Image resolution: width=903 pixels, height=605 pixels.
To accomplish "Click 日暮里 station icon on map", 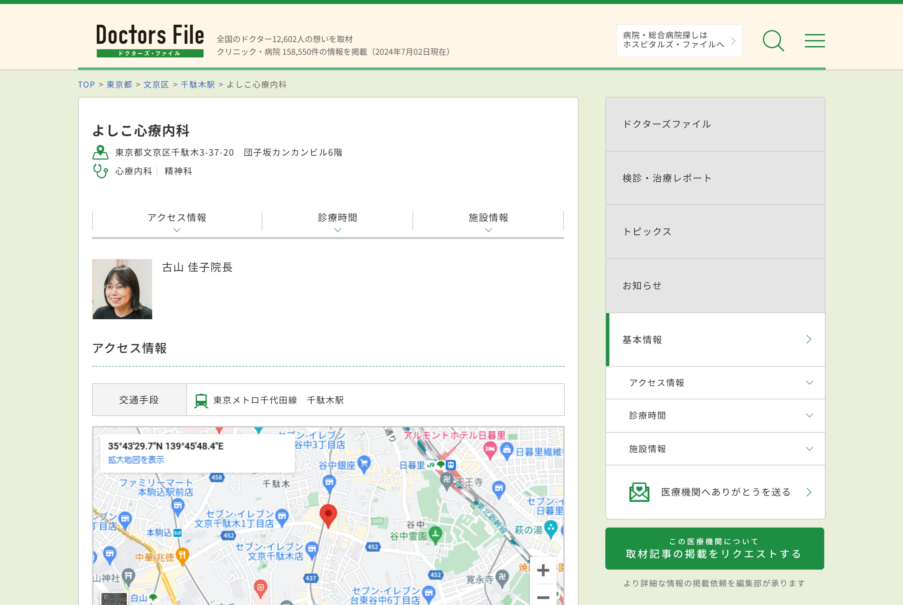I will 451,465.
